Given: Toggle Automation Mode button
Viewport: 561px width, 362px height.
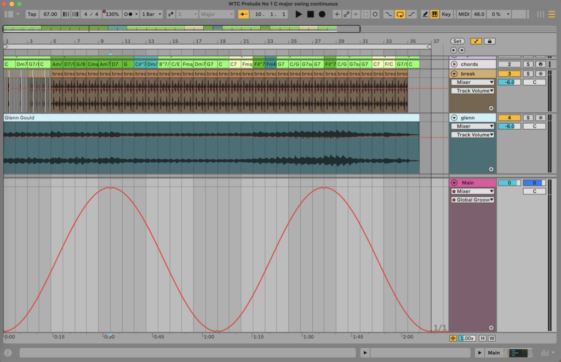Looking at the screenshot, I should [x=476, y=41].
